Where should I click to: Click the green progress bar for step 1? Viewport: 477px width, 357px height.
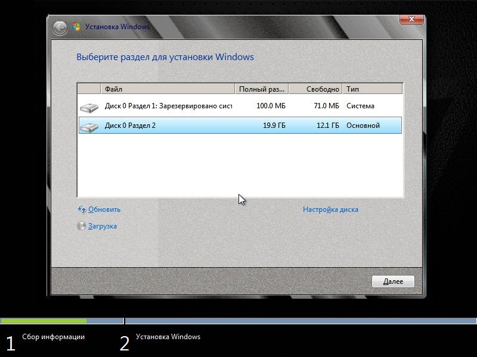[x=43, y=321]
